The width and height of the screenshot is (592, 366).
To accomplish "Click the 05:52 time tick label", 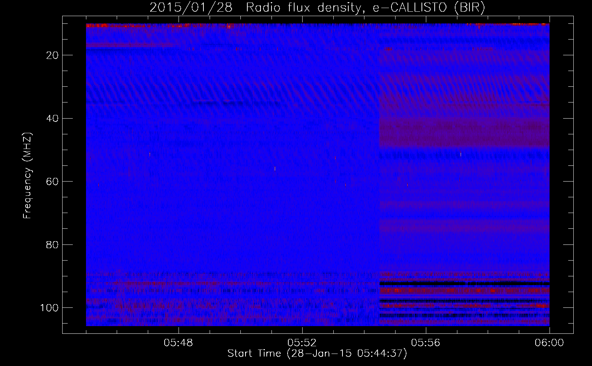I will pos(302,343).
